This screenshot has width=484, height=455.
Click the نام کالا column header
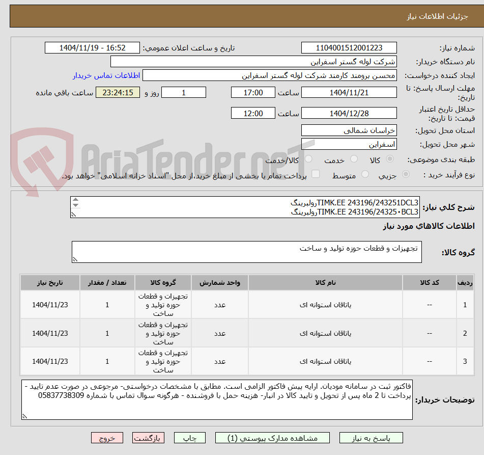pos(325,282)
